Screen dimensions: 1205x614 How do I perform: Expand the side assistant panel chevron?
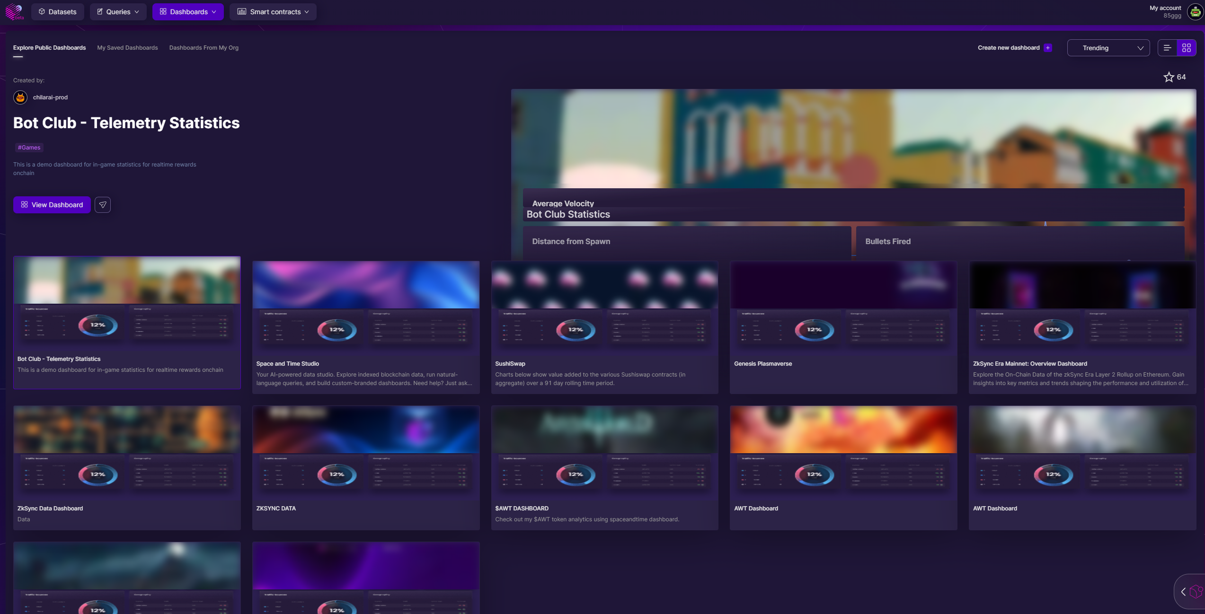click(x=1183, y=592)
